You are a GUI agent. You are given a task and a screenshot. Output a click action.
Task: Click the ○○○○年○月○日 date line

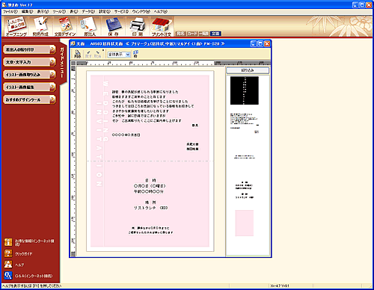(x=126, y=135)
